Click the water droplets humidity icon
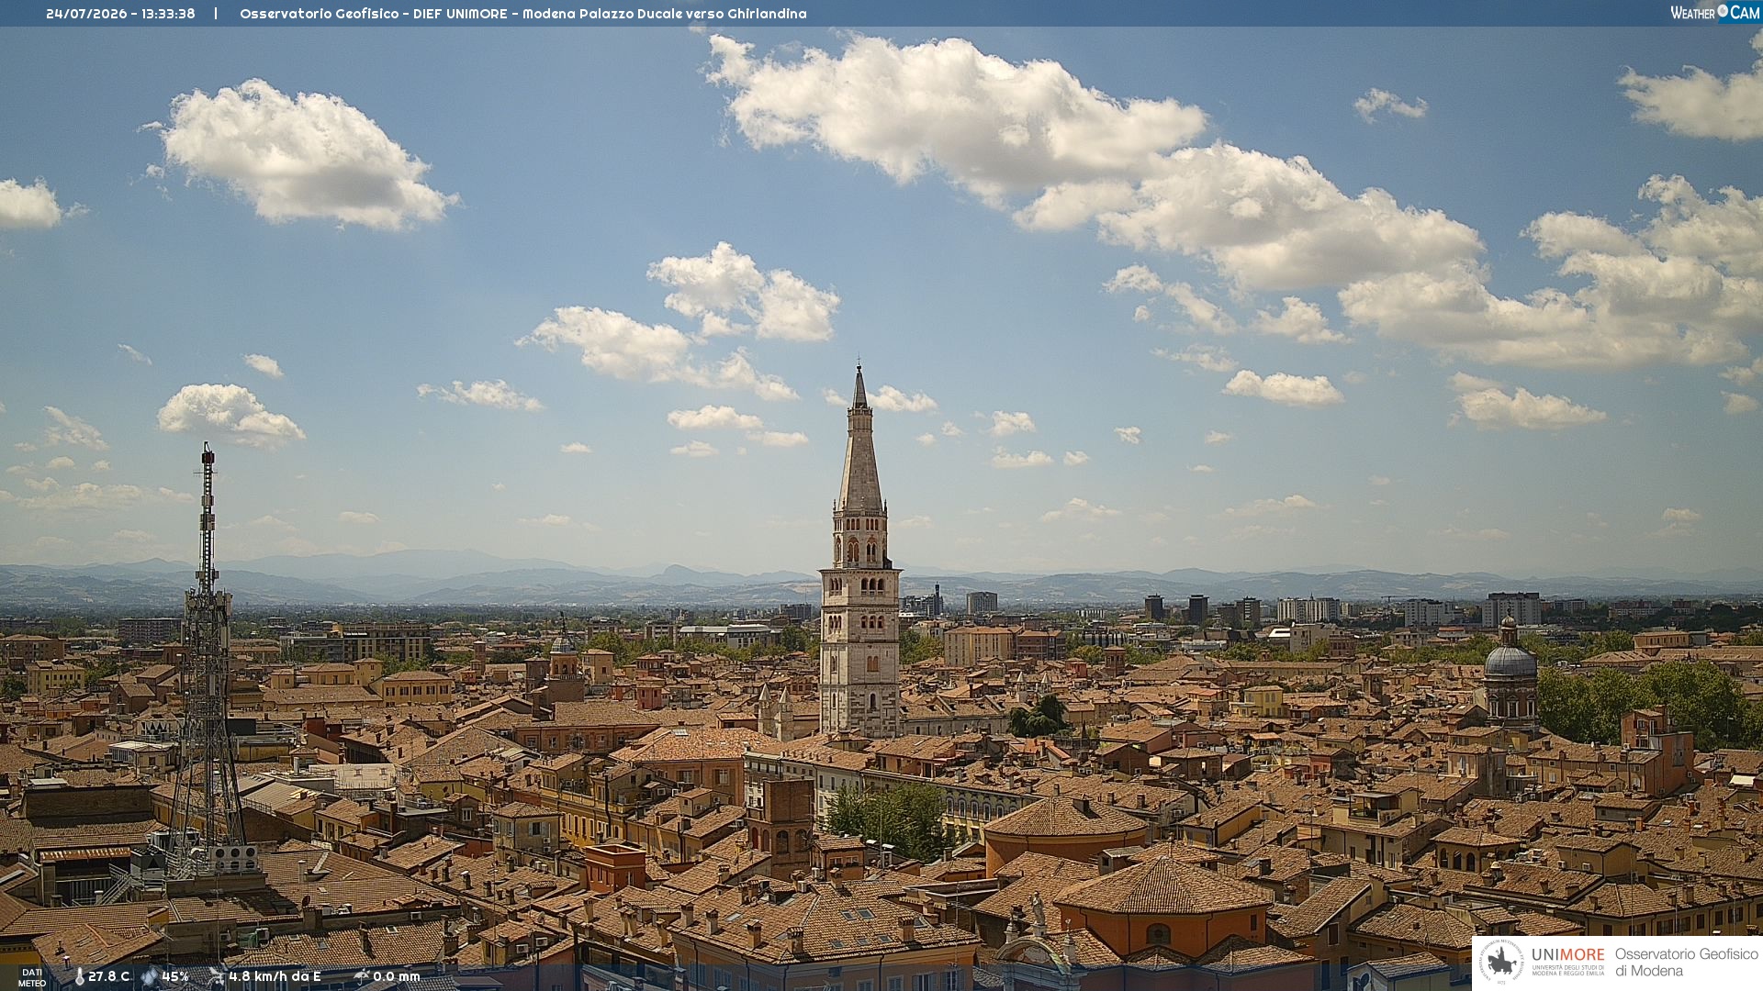The image size is (1763, 991). point(150,977)
